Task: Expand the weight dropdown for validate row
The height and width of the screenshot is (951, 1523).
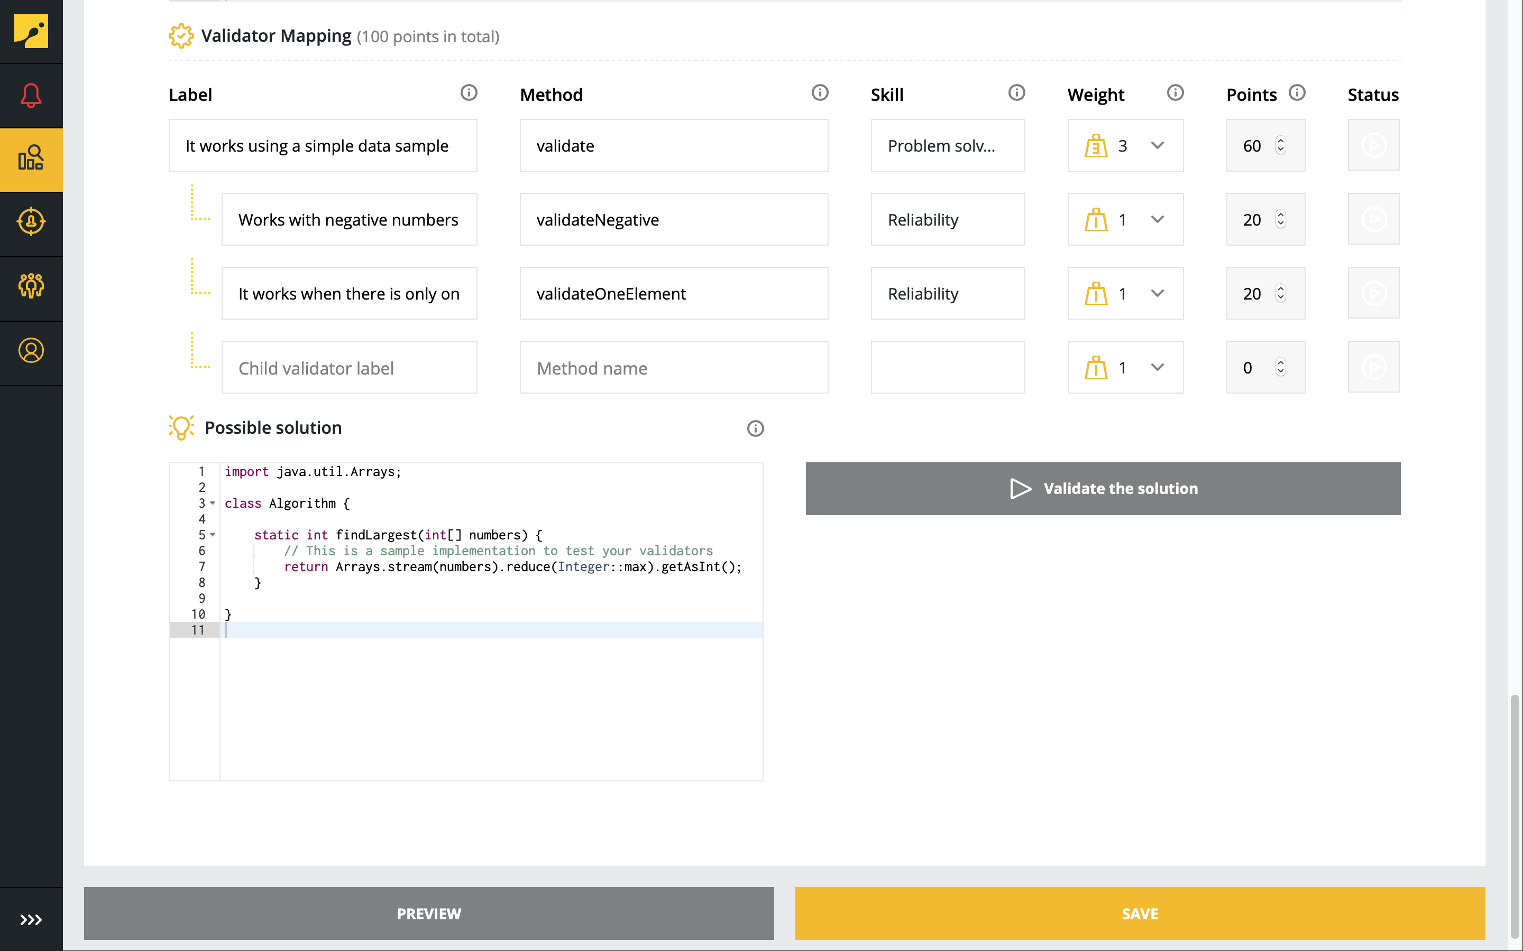Action: coord(1158,145)
